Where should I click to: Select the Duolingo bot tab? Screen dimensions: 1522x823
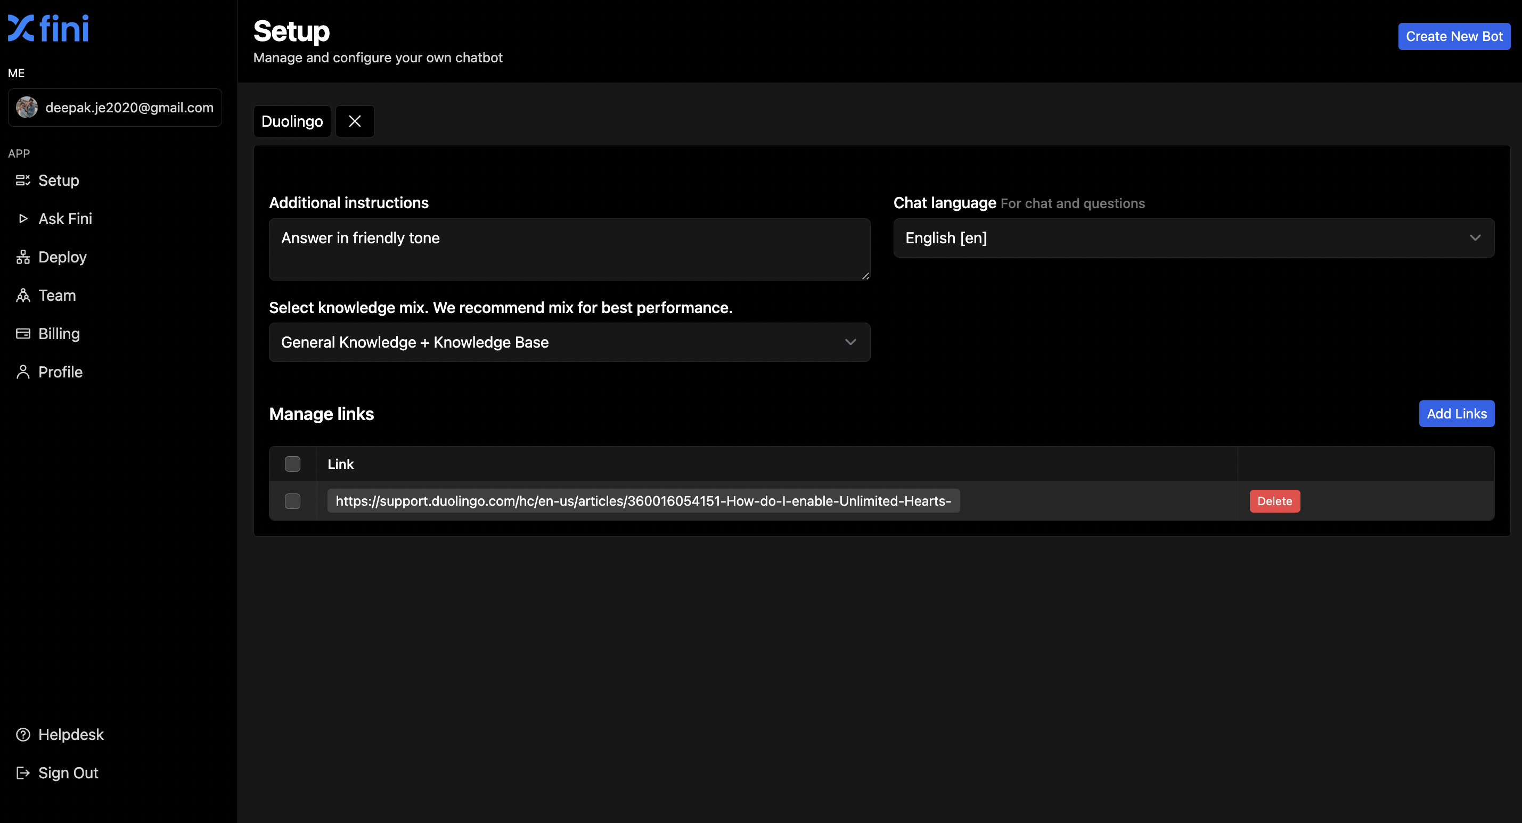pos(292,122)
